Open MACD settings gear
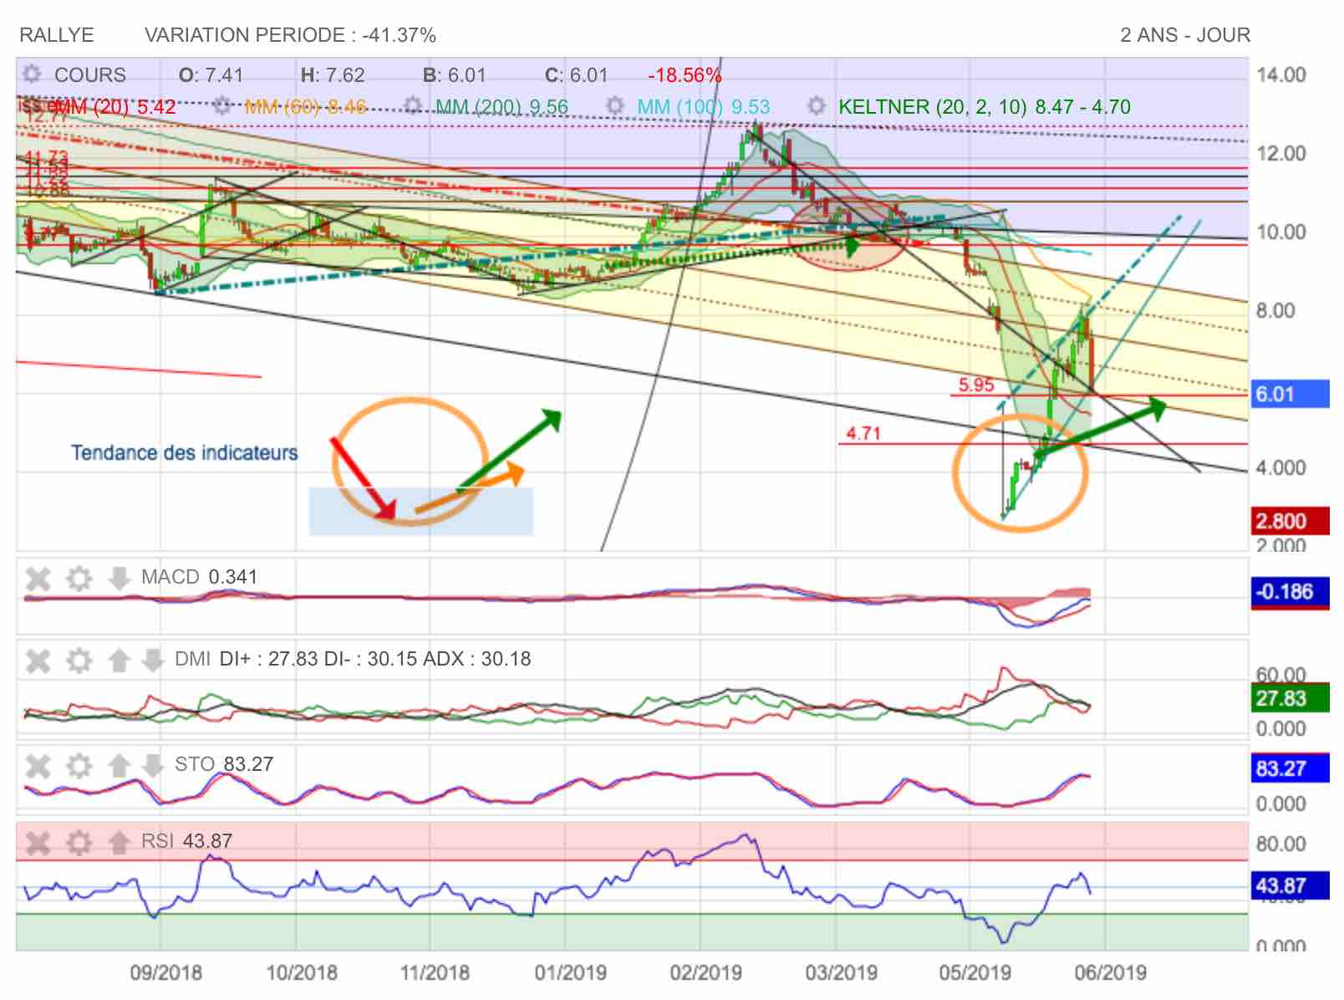The height and width of the screenshot is (1000, 1344). coord(79,578)
